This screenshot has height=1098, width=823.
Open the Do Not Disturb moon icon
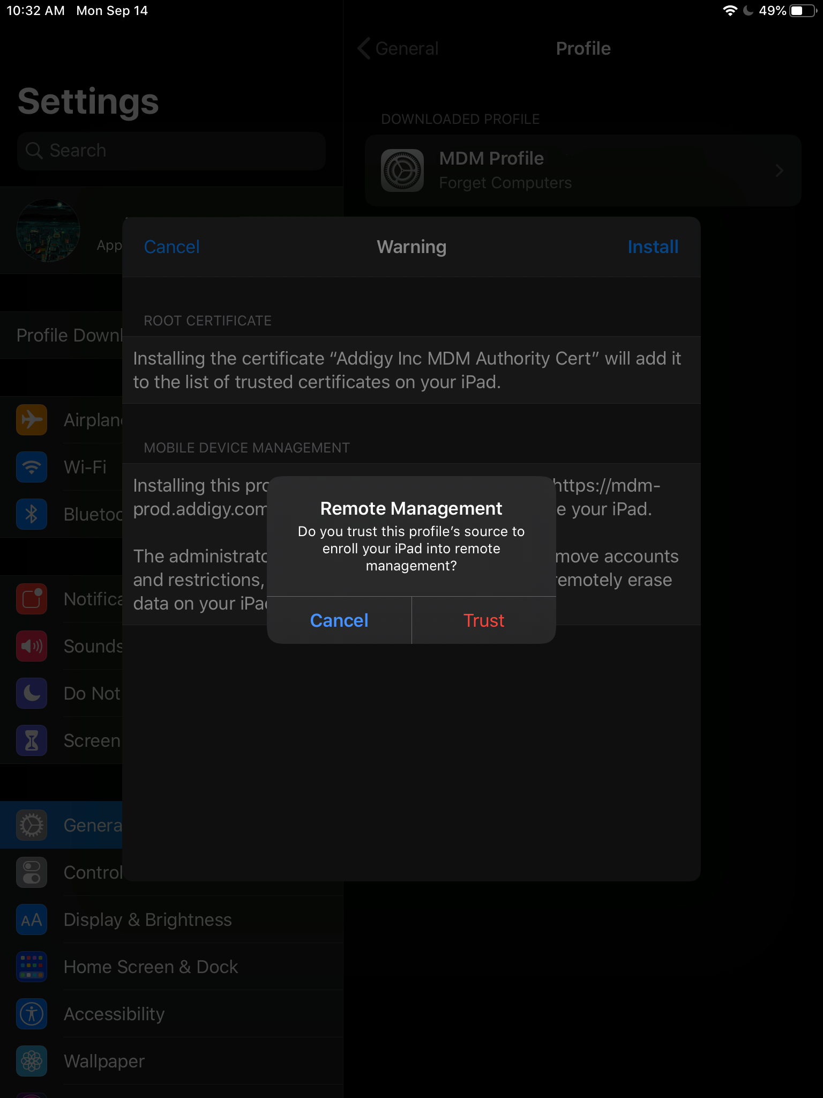pos(32,693)
